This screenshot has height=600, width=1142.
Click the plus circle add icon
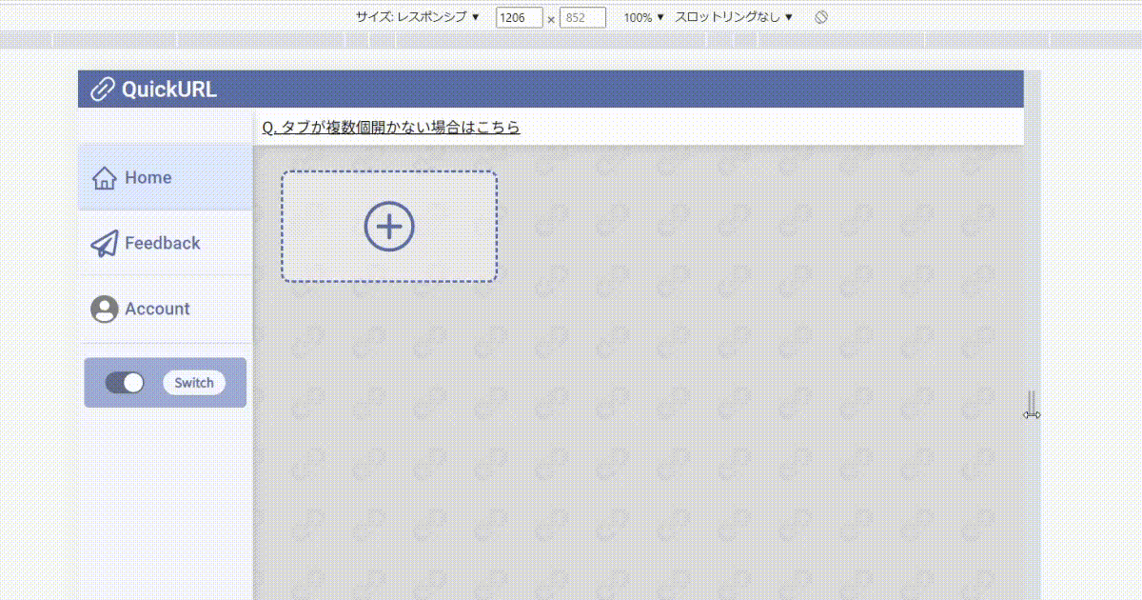pos(389,227)
